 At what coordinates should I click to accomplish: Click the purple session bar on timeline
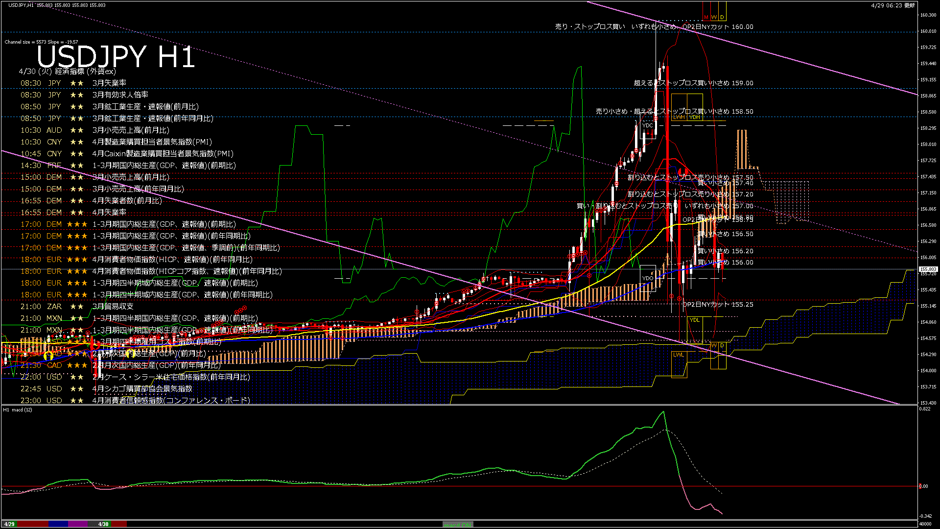pos(78,524)
